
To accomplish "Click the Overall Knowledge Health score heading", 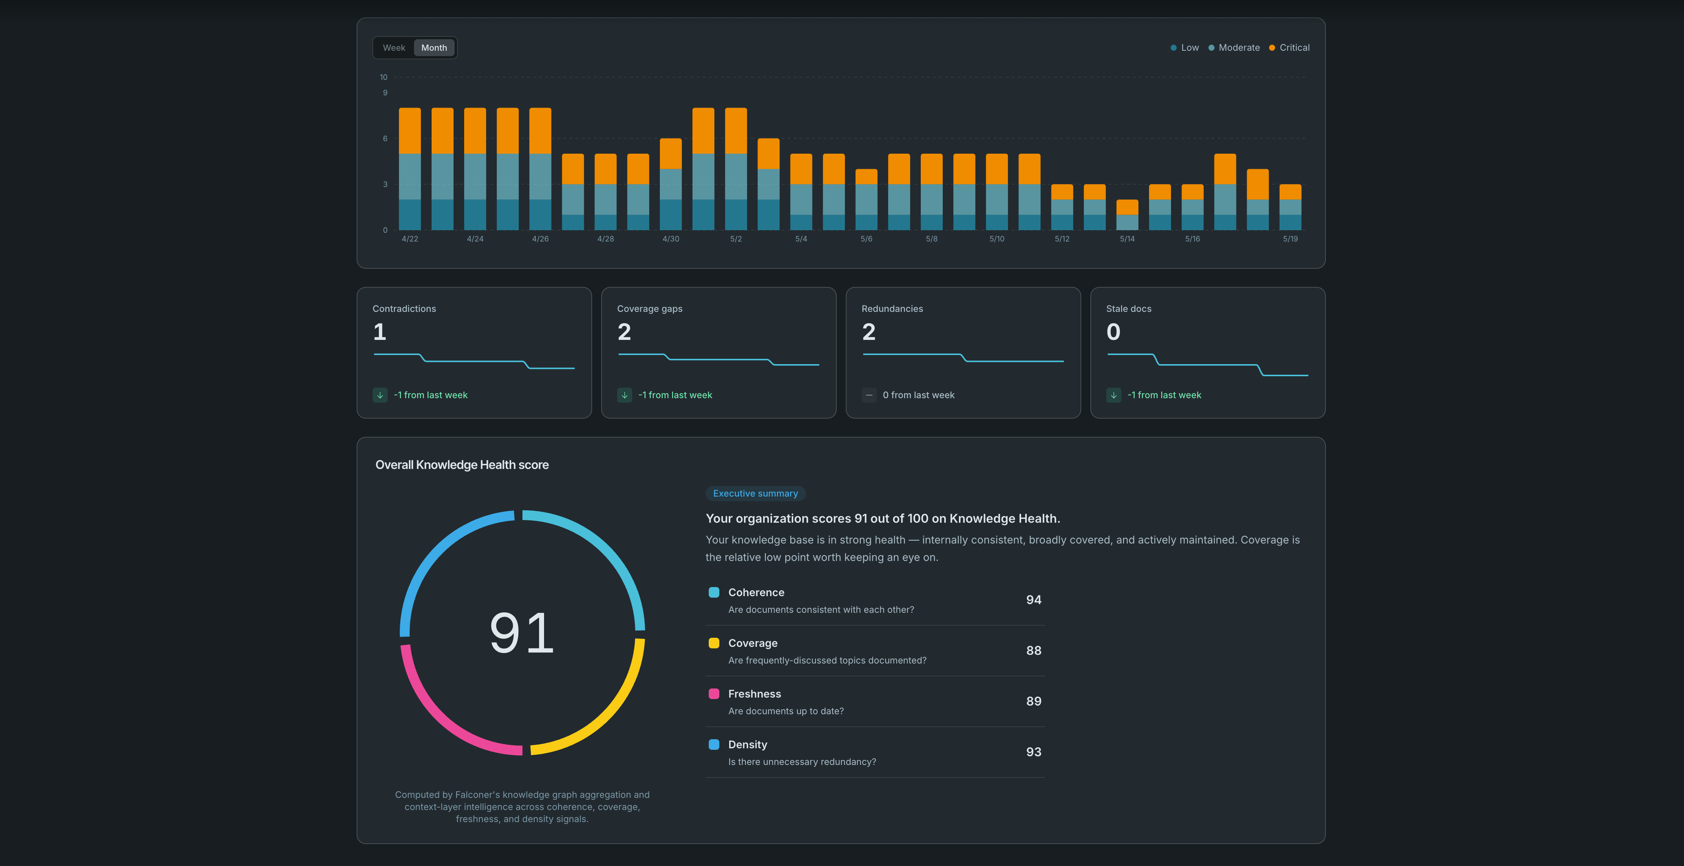I will tap(462, 465).
